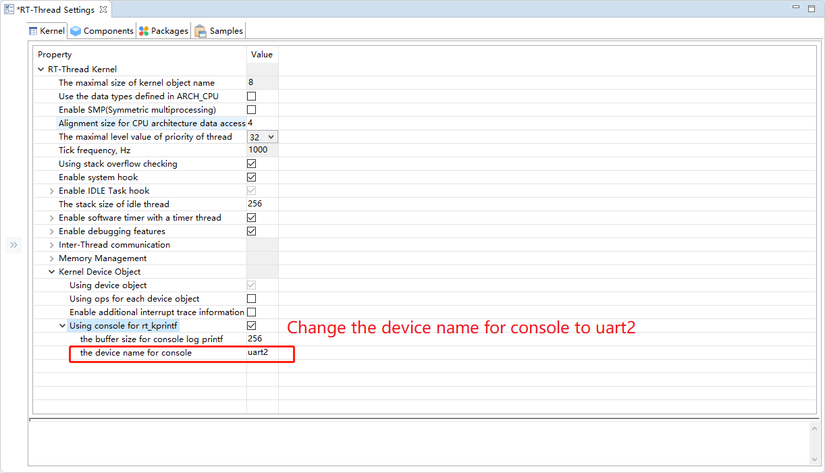Image resolution: width=825 pixels, height=473 pixels.
Task: Click the Packages tab colored blocks icon
Action: [x=144, y=31]
